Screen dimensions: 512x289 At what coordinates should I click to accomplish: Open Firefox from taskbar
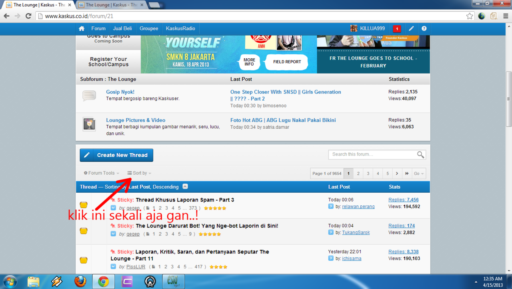point(80,281)
